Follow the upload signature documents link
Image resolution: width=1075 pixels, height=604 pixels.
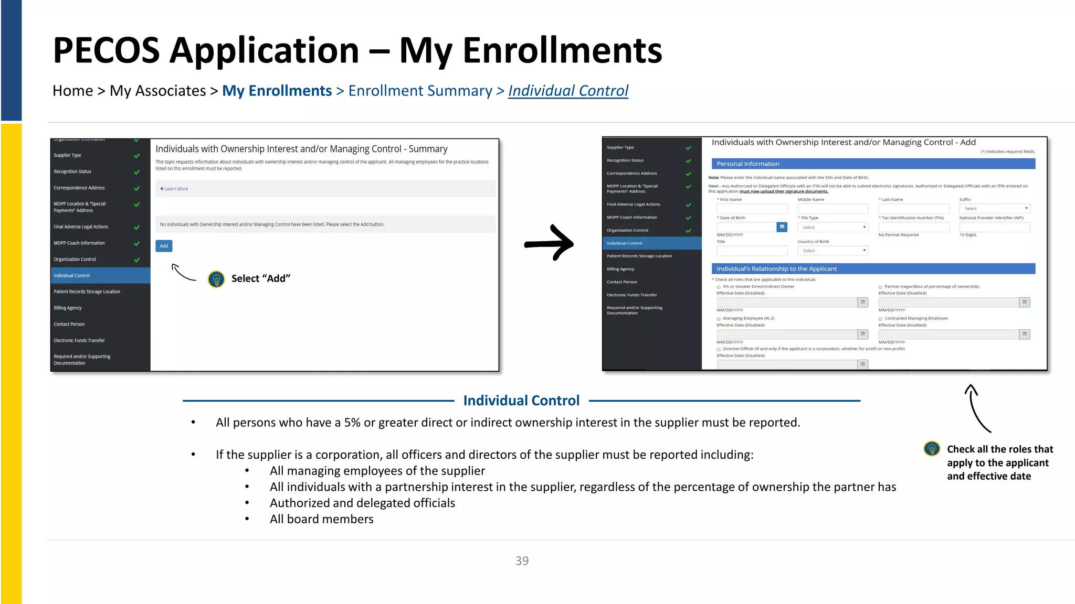pos(784,191)
